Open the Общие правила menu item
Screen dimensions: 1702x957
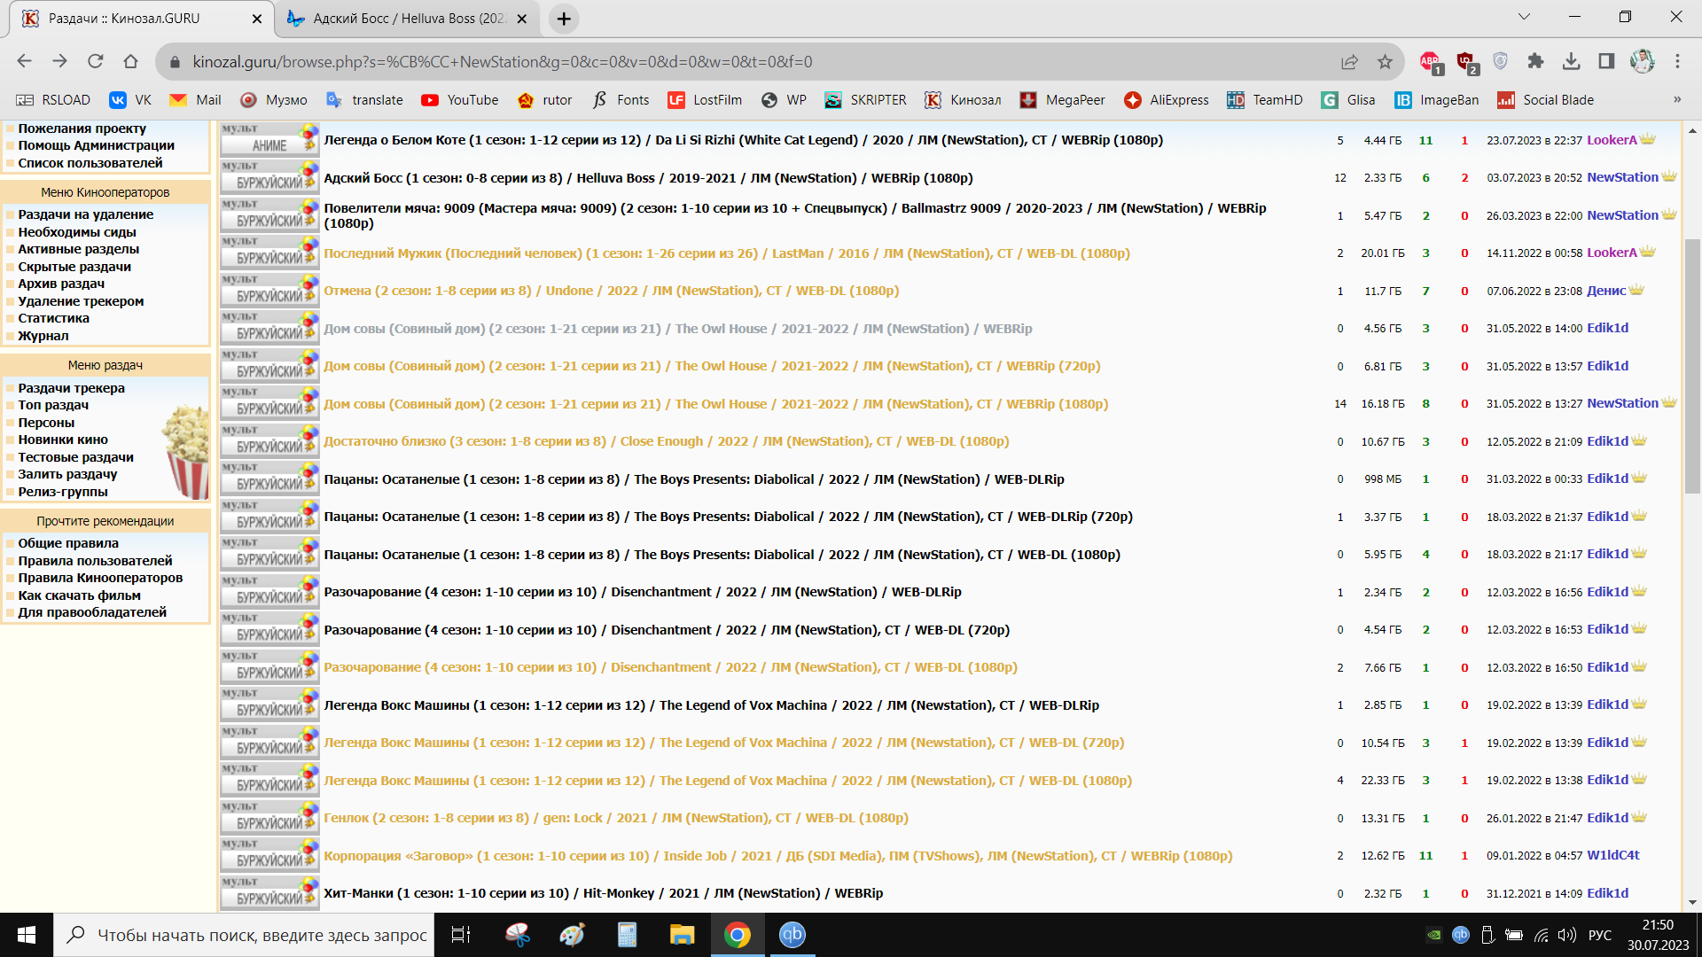click(68, 543)
